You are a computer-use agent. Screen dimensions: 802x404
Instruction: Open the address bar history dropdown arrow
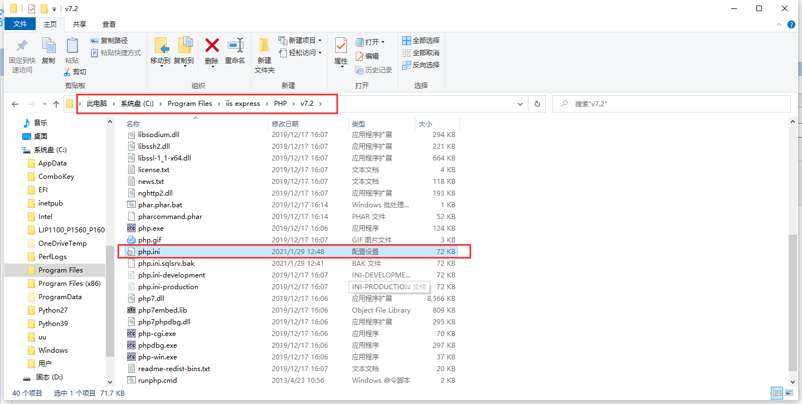point(520,104)
